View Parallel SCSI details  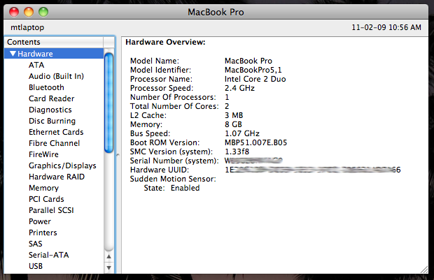pyautogui.click(x=51, y=210)
